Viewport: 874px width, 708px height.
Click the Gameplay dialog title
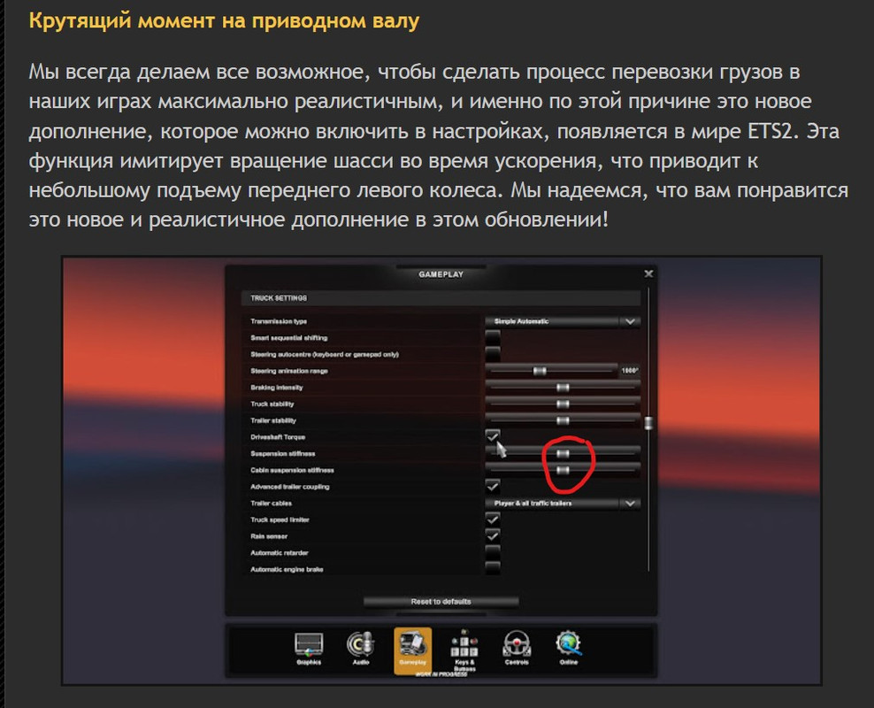click(x=441, y=274)
